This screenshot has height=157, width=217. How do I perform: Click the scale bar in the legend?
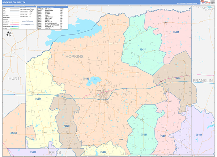click(x=28, y=22)
